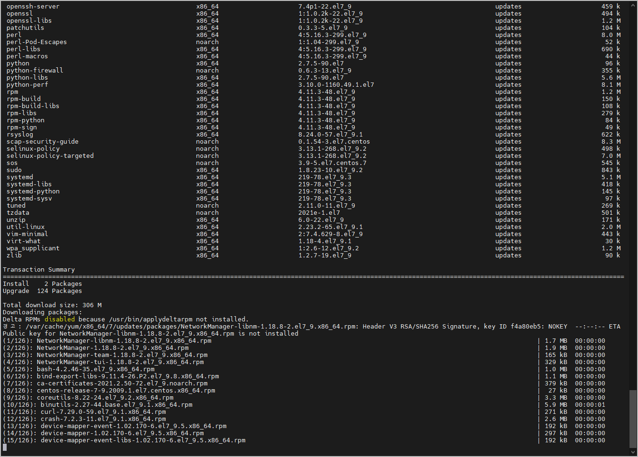
Task: Click the 'Public key for NetworkManager-libnm' line
Action: [x=151, y=334]
